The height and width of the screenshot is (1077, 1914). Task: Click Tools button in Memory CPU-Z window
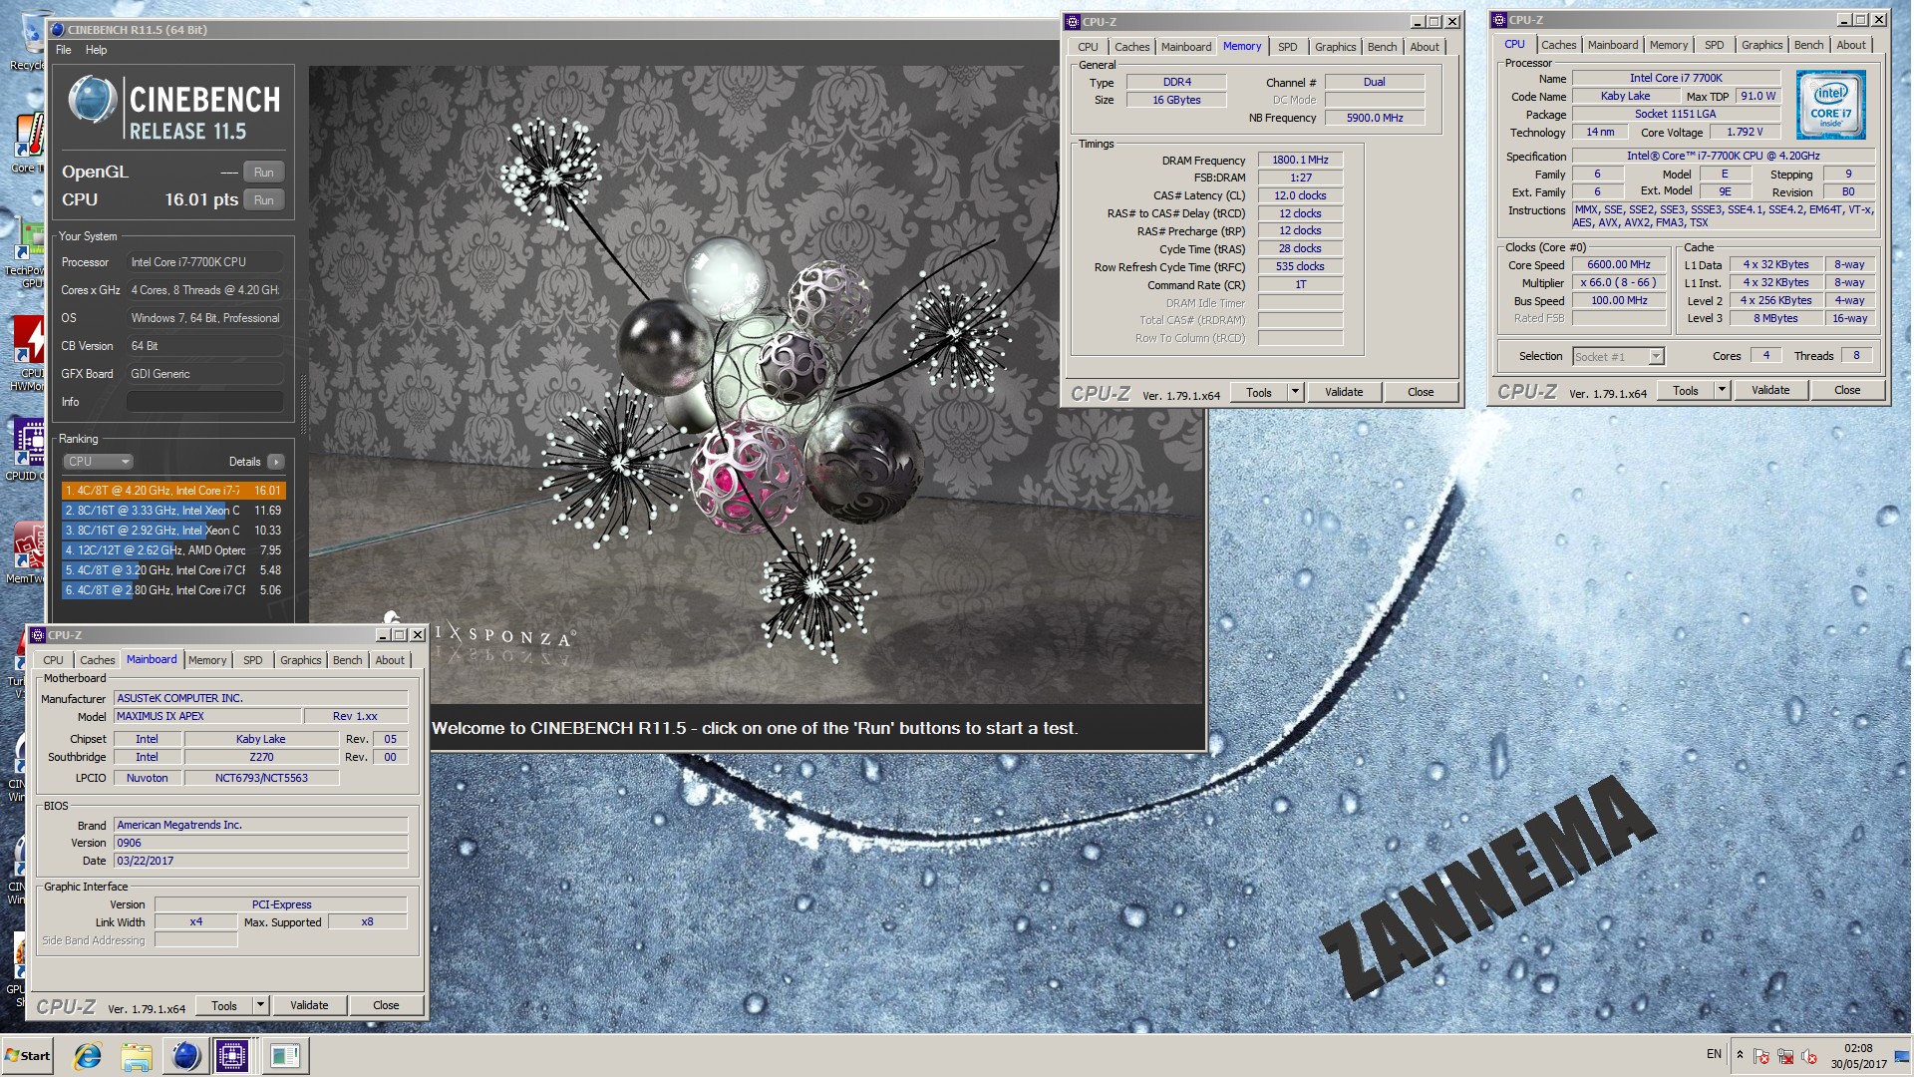tap(1259, 393)
